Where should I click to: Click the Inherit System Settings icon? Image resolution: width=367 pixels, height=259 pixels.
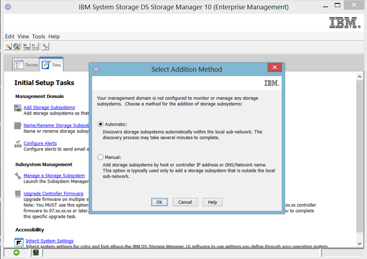(x=19, y=242)
